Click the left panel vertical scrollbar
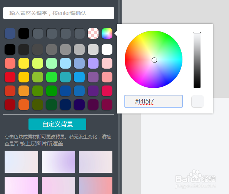Screen dimensions: 229x194 pyautogui.click(x=119, y=97)
